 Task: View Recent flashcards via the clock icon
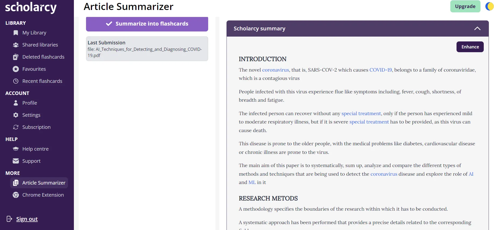[16, 81]
